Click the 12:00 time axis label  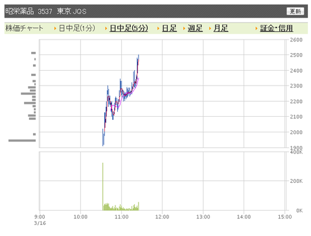point(162,217)
